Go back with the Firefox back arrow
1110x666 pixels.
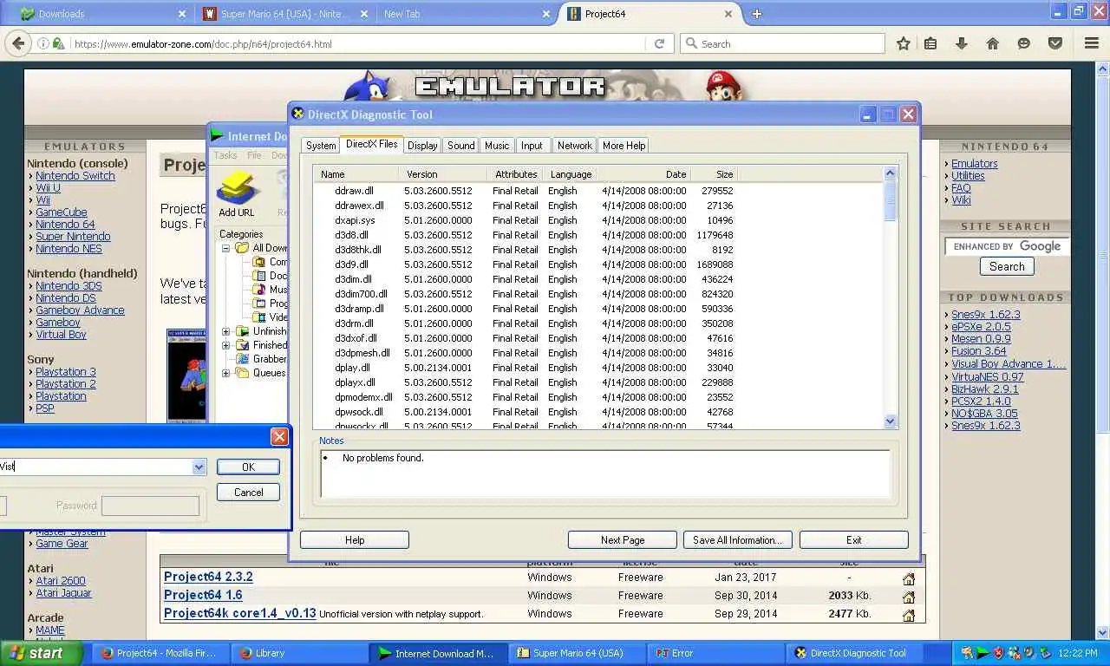17,43
